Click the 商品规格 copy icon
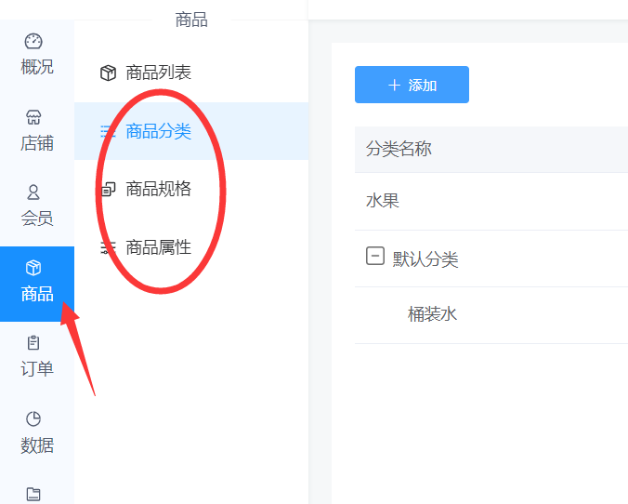This screenshot has height=504, width=628. pyautogui.click(x=108, y=189)
